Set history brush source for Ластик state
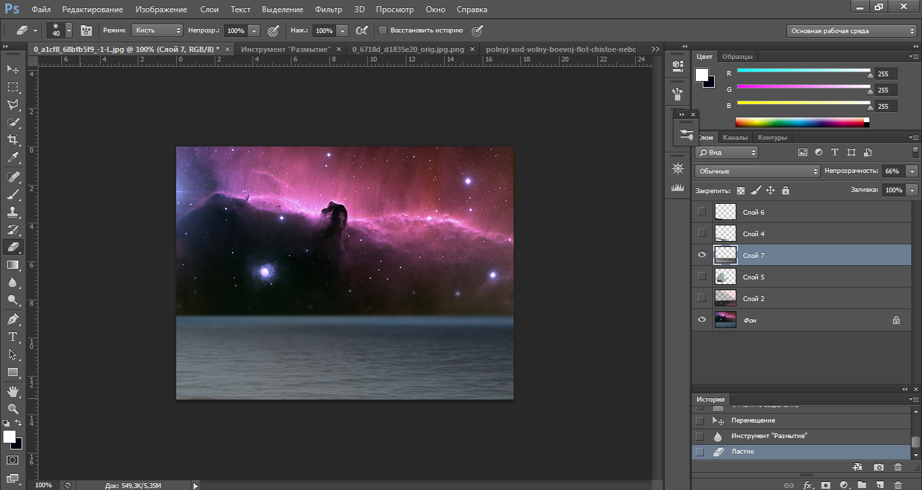The height and width of the screenshot is (490, 922). tap(700, 452)
